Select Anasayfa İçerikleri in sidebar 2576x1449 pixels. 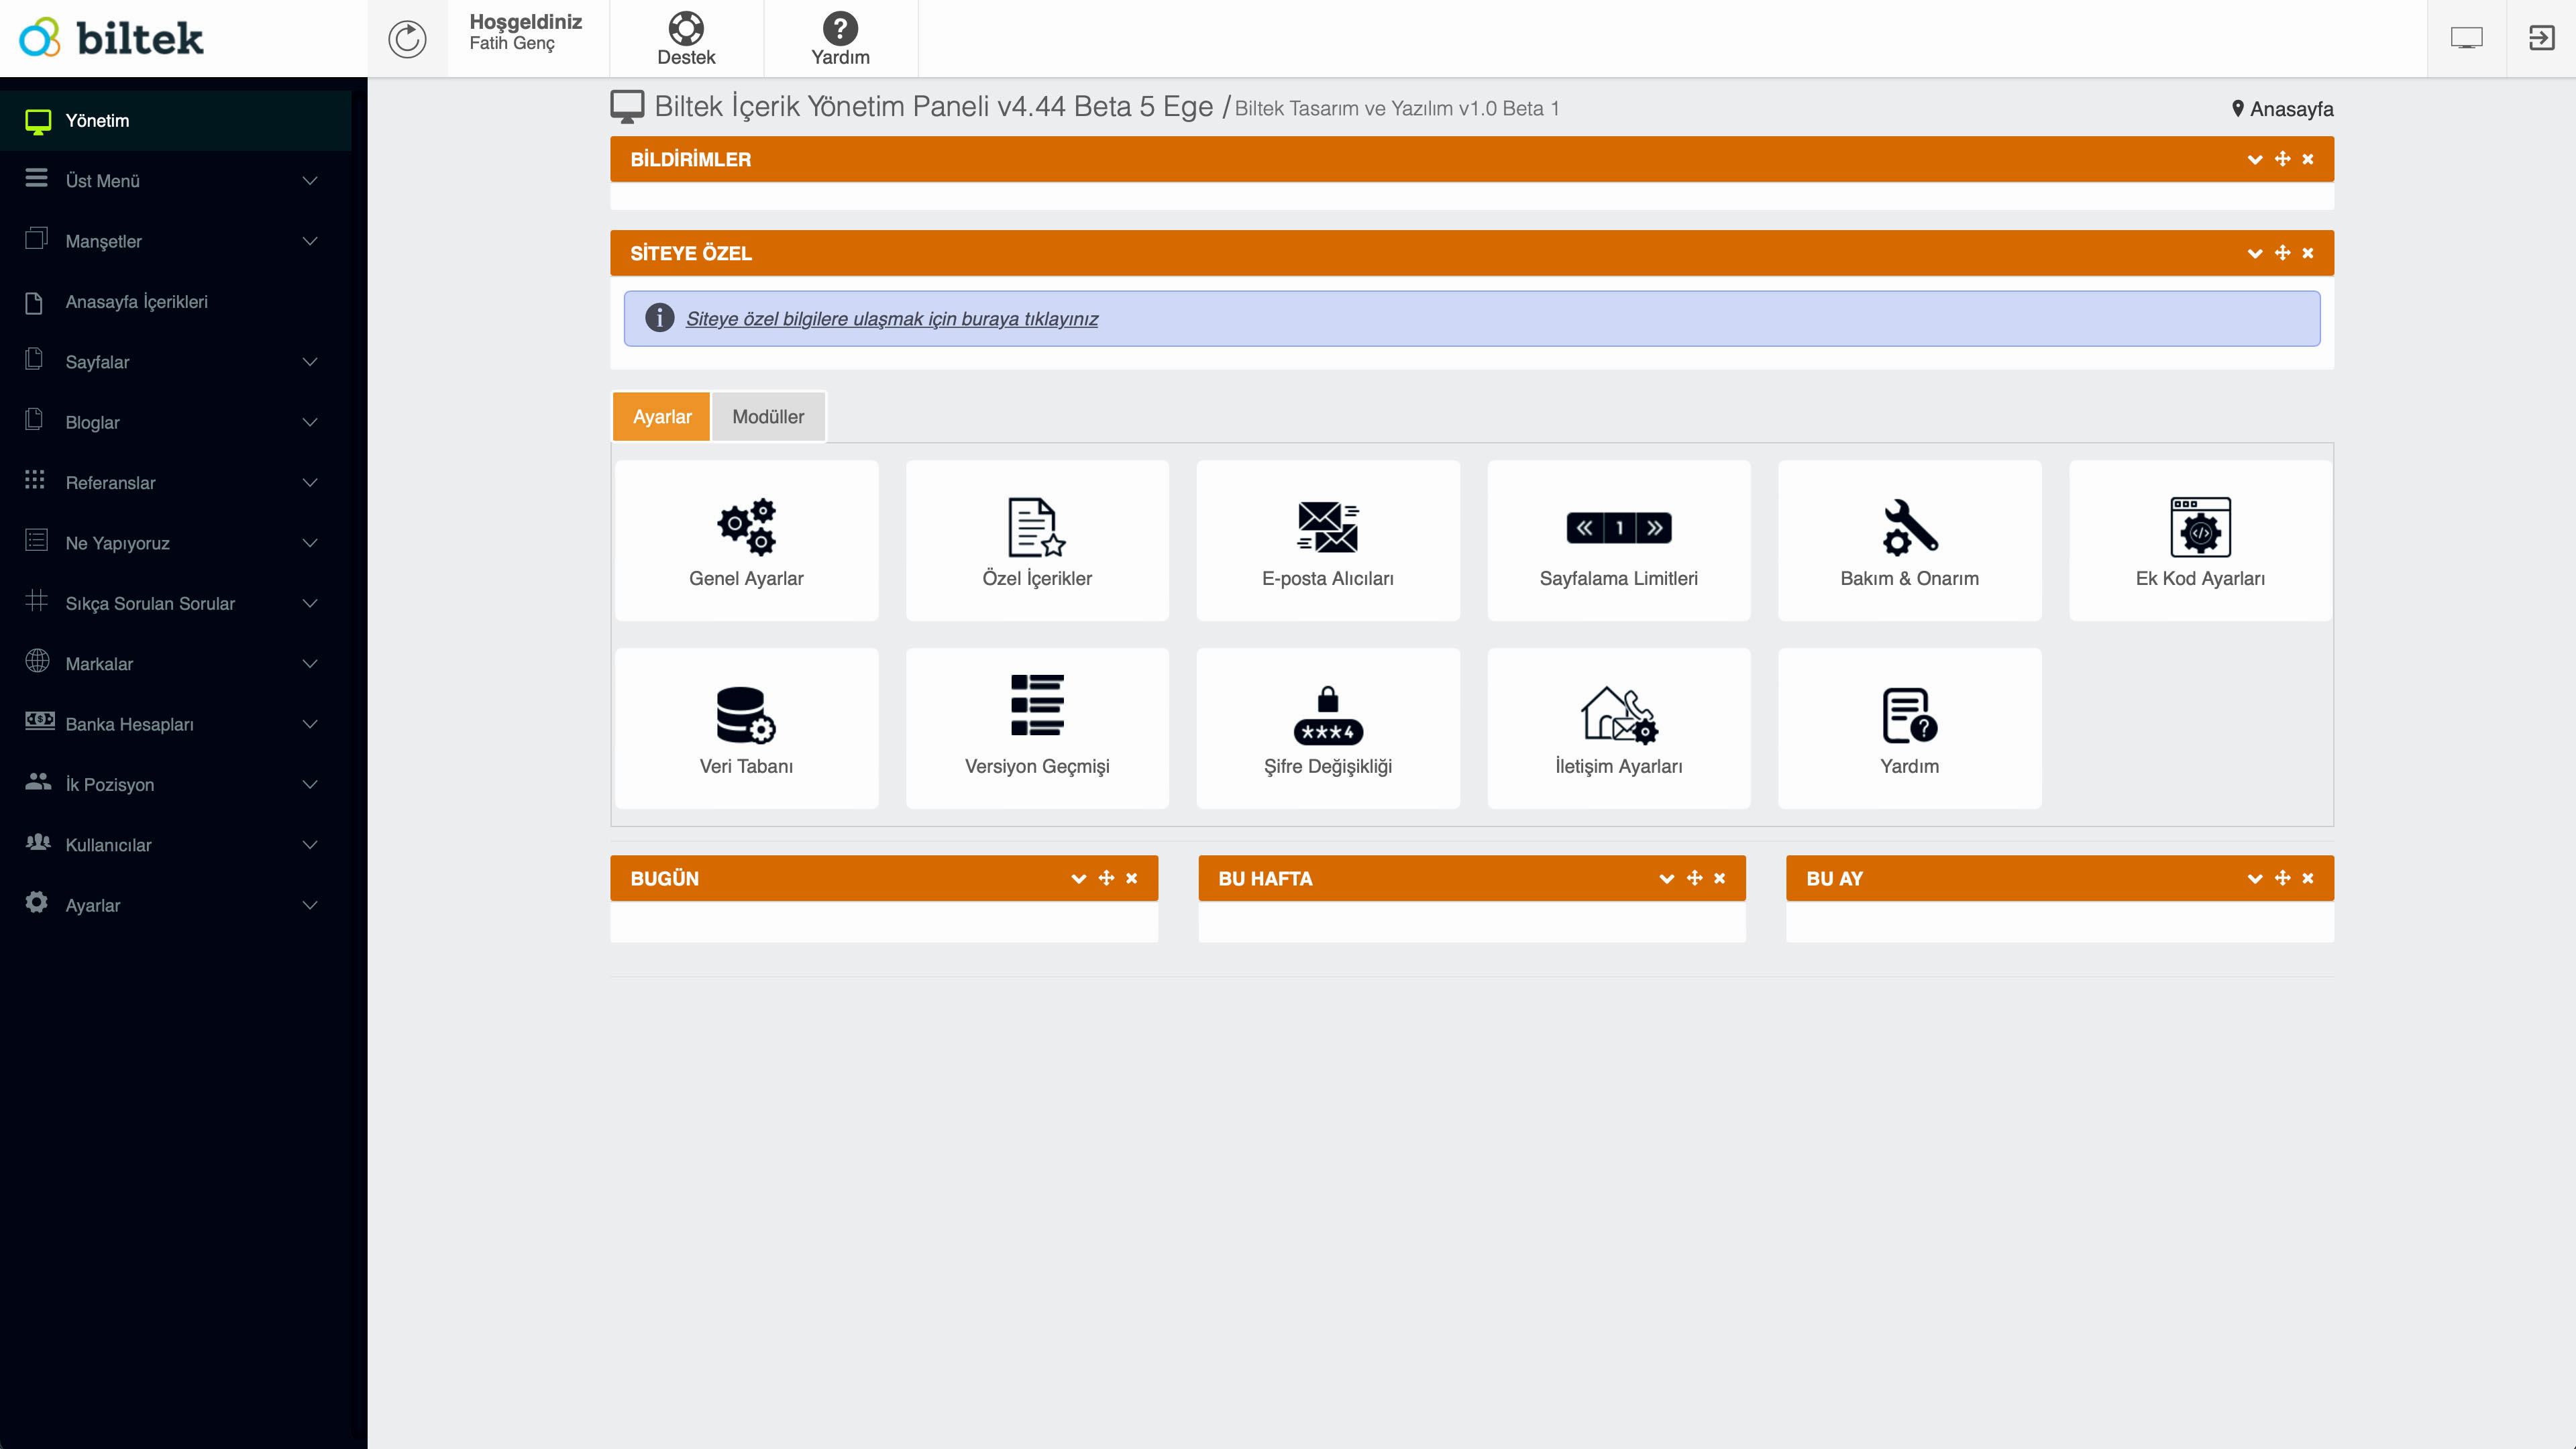136,302
